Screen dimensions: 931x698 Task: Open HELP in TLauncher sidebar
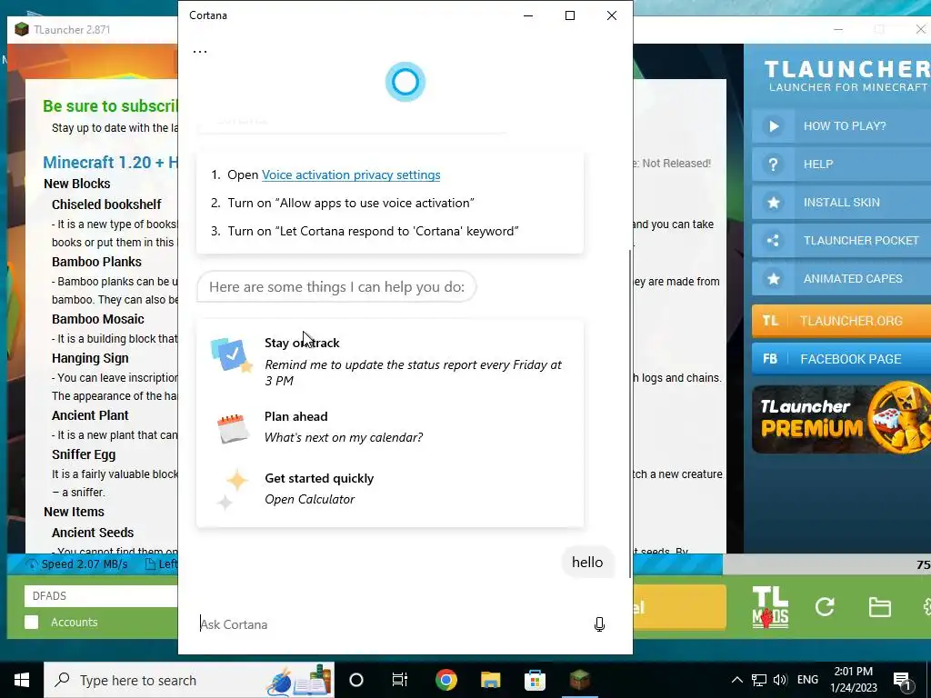841,164
